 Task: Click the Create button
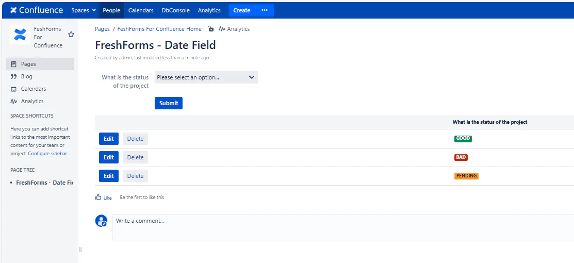point(241,10)
